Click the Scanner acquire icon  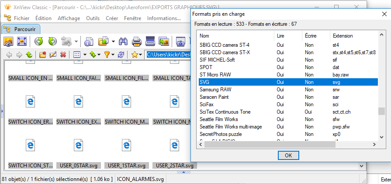150,41
